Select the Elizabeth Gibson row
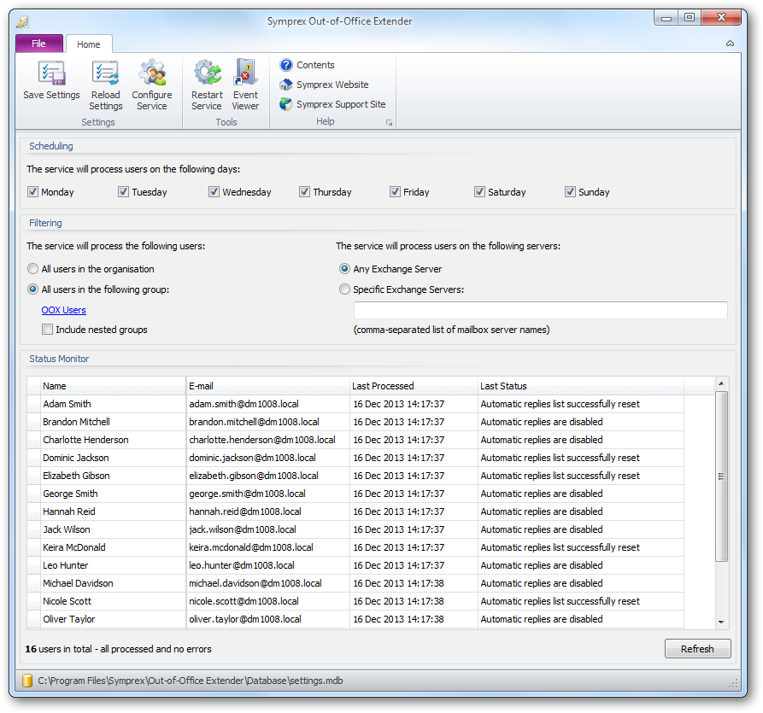 tap(355, 476)
